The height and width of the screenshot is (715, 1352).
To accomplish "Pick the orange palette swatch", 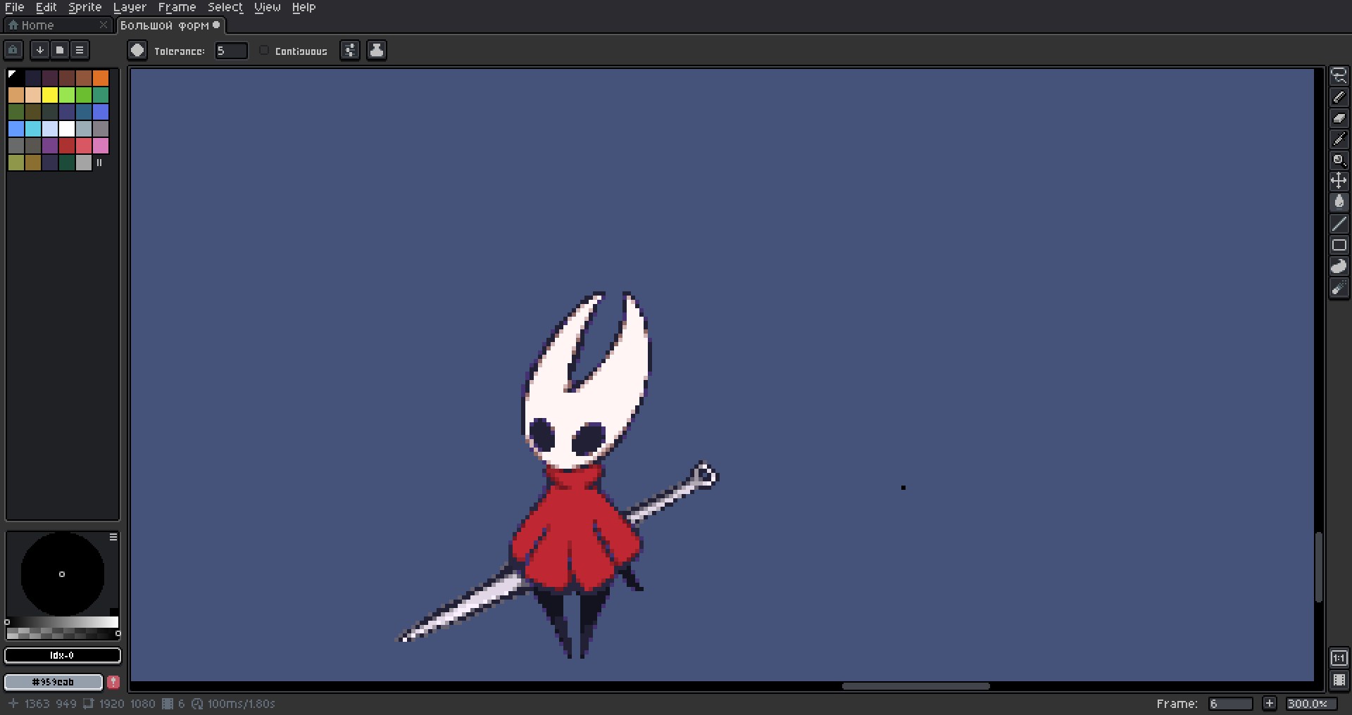I will coord(101,77).
